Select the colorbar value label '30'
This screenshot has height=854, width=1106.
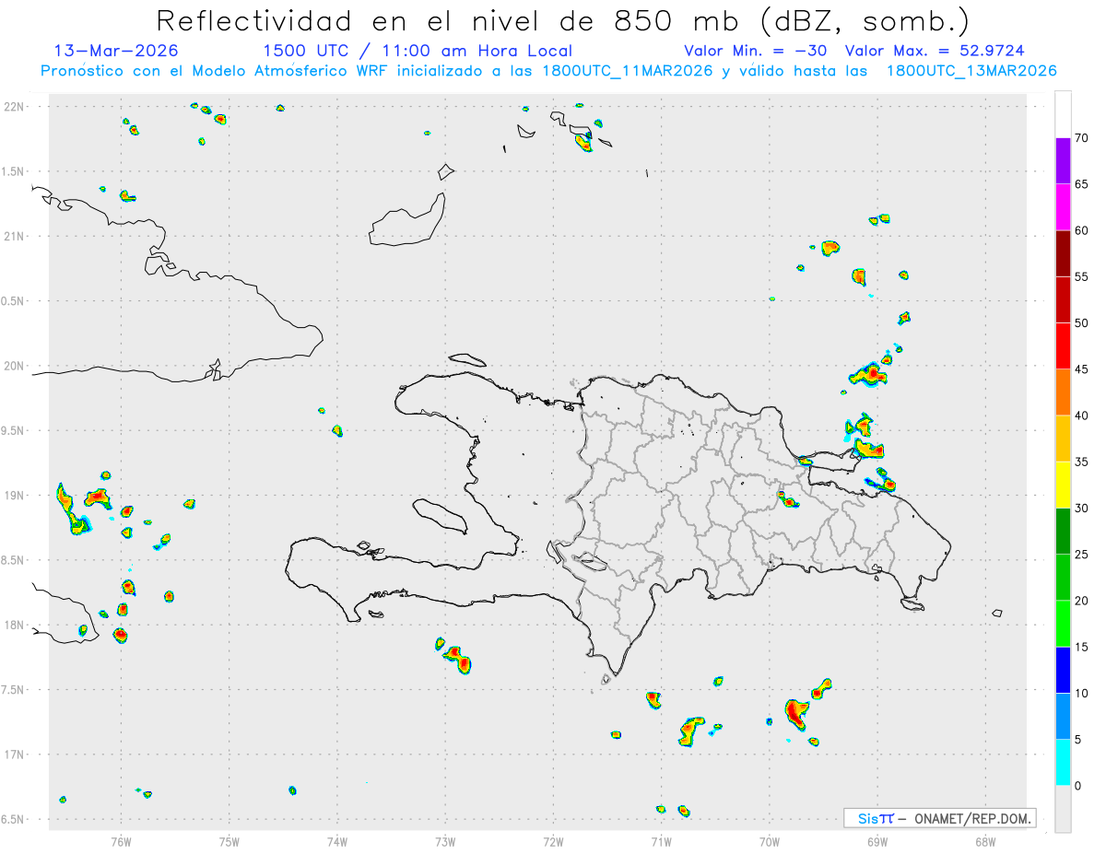click(1081, 508)
